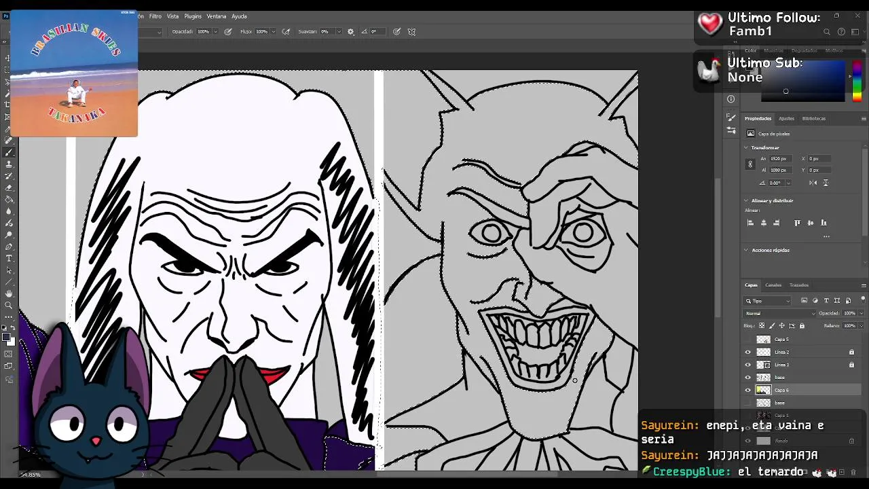Enable airbrush-style build-up icon
This screenshot has height=489, width=869.
point(286,31)
